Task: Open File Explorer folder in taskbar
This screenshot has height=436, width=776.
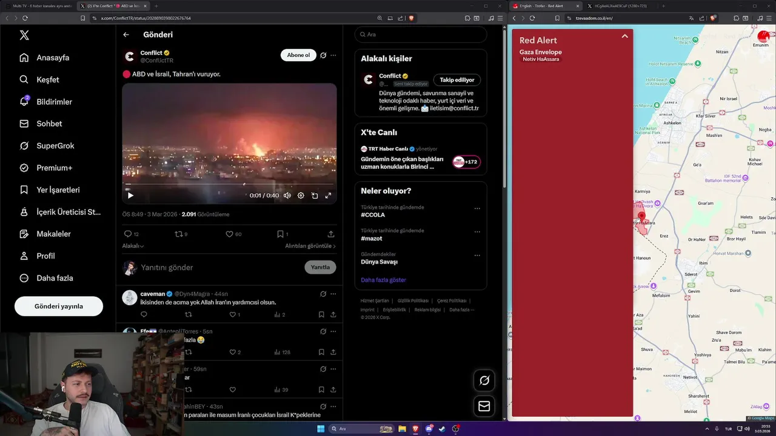Action: tap(402, 429)
